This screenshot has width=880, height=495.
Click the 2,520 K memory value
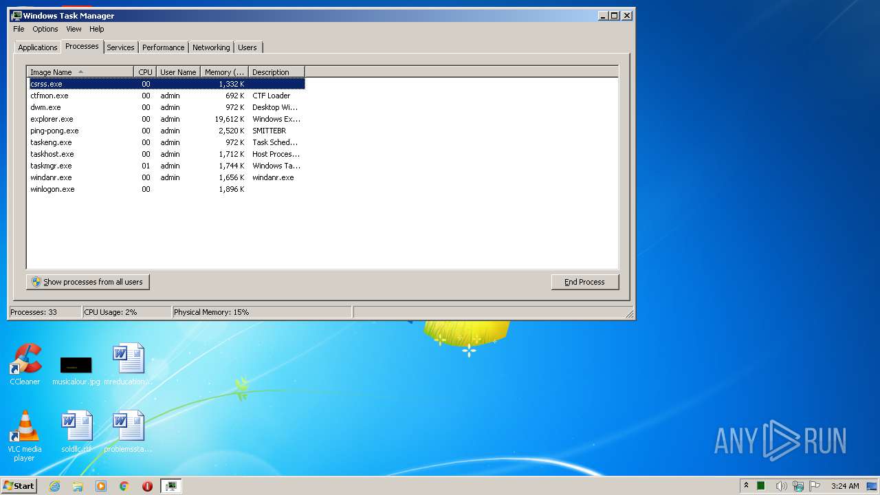pos(232,131)
